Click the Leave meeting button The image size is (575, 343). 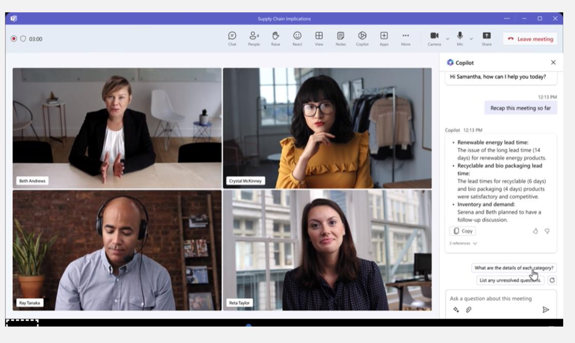[x=530, y=39]
